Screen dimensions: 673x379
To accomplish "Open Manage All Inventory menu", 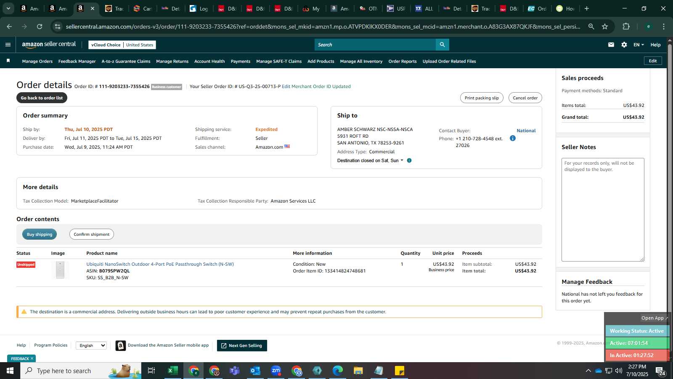I will click(x=361, y=61).
